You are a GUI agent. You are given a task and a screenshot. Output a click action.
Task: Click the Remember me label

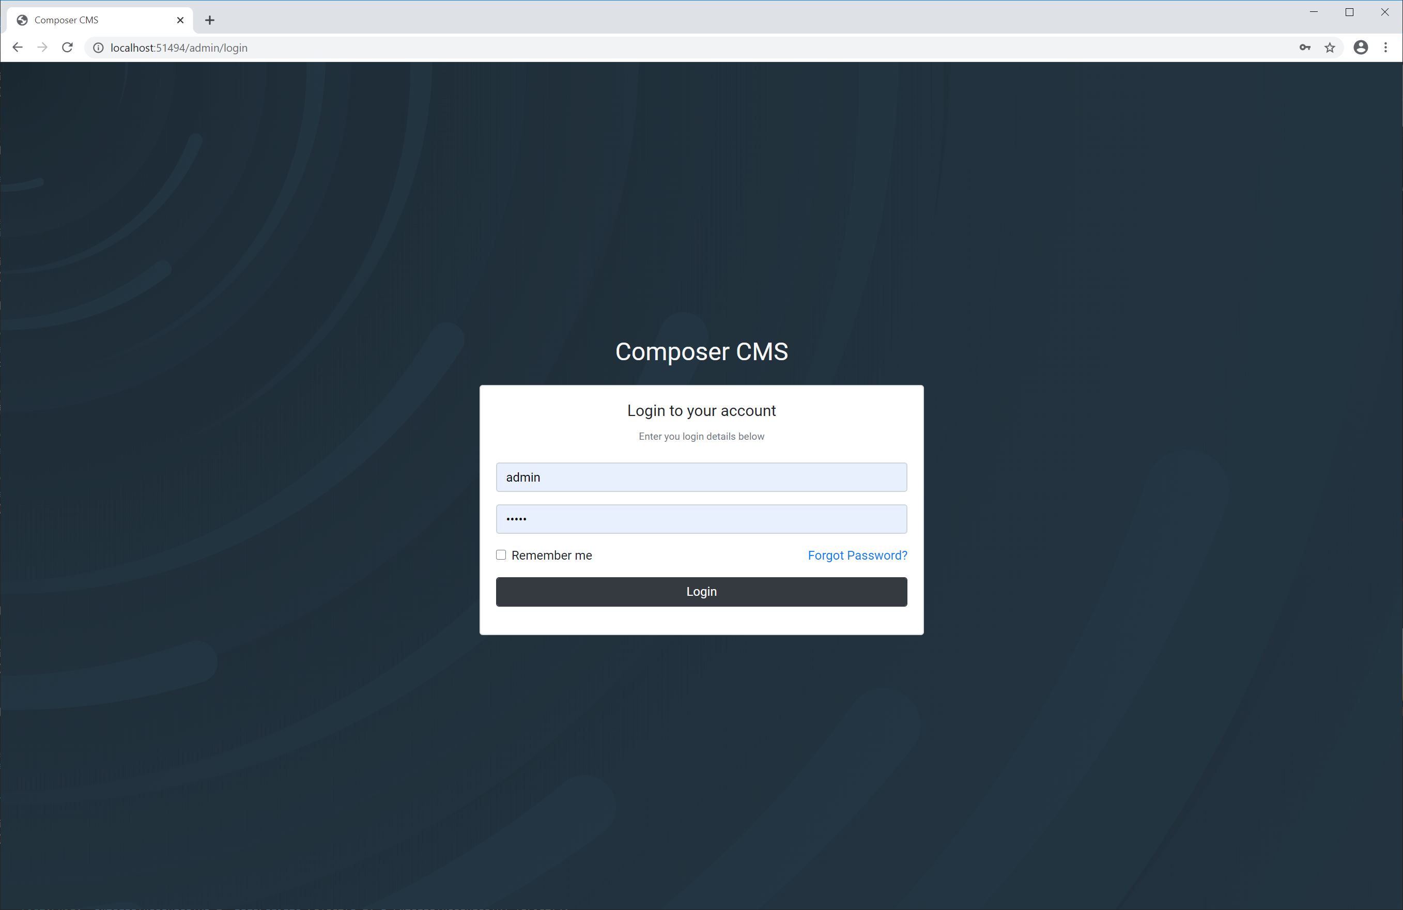point(551,556)
